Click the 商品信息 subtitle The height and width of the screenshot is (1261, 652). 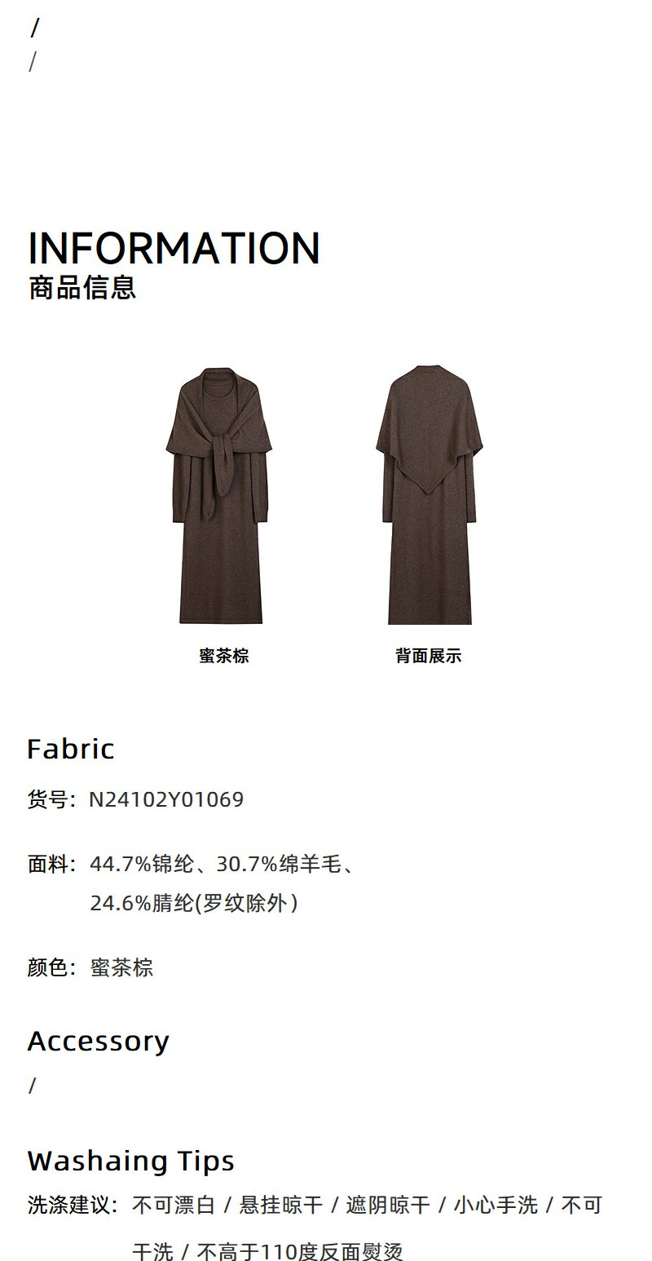[x=82, y=288]
